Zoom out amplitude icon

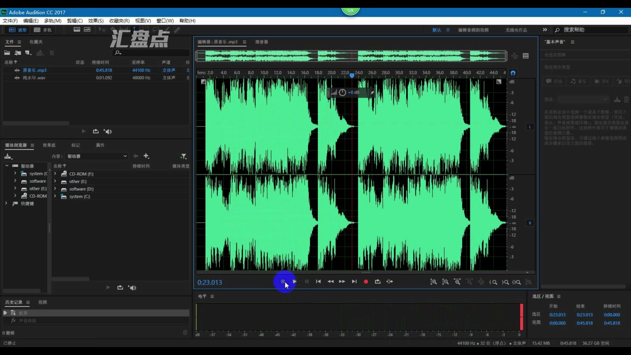pyautogui.click(x=445, y=282)
